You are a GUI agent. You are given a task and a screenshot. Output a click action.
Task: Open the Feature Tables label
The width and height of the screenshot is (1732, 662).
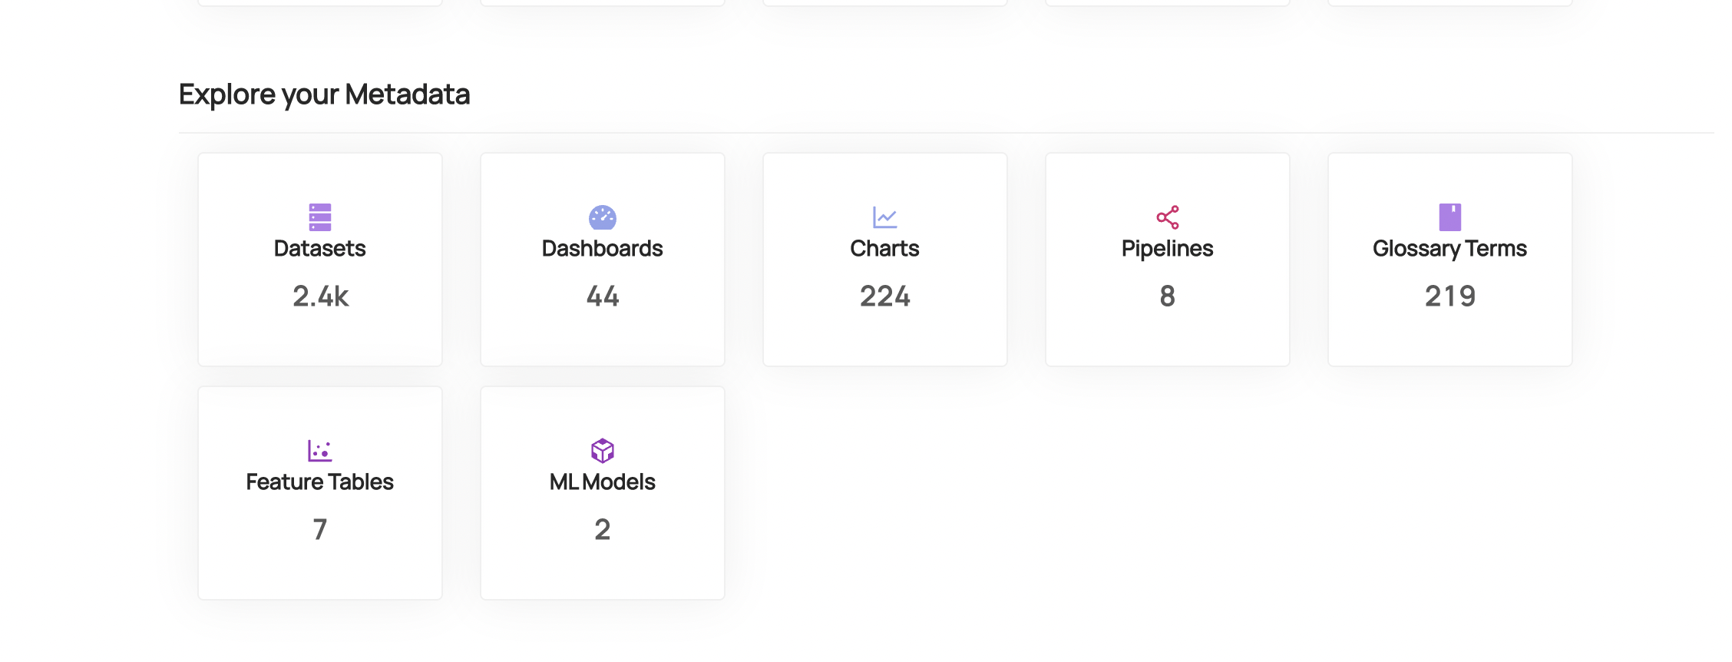[x=319, y=482]
